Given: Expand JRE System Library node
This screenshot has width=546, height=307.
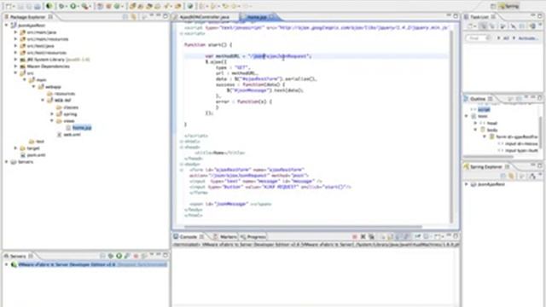Looking at the screenshot, I should [15, 60].
